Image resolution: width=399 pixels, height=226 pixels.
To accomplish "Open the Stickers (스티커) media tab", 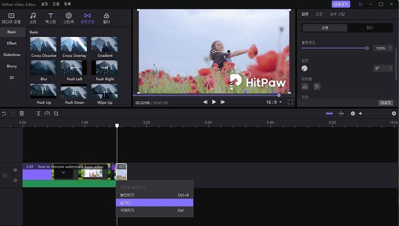I will (69, 18).
